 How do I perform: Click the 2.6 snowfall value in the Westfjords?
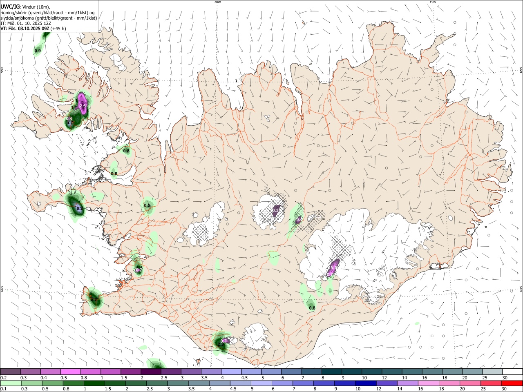point(83,106)
